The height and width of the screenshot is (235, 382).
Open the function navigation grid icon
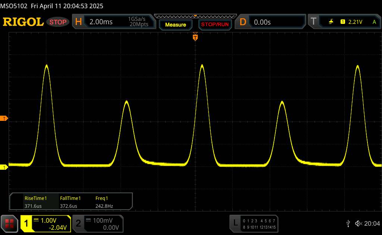tap(10, 223)
